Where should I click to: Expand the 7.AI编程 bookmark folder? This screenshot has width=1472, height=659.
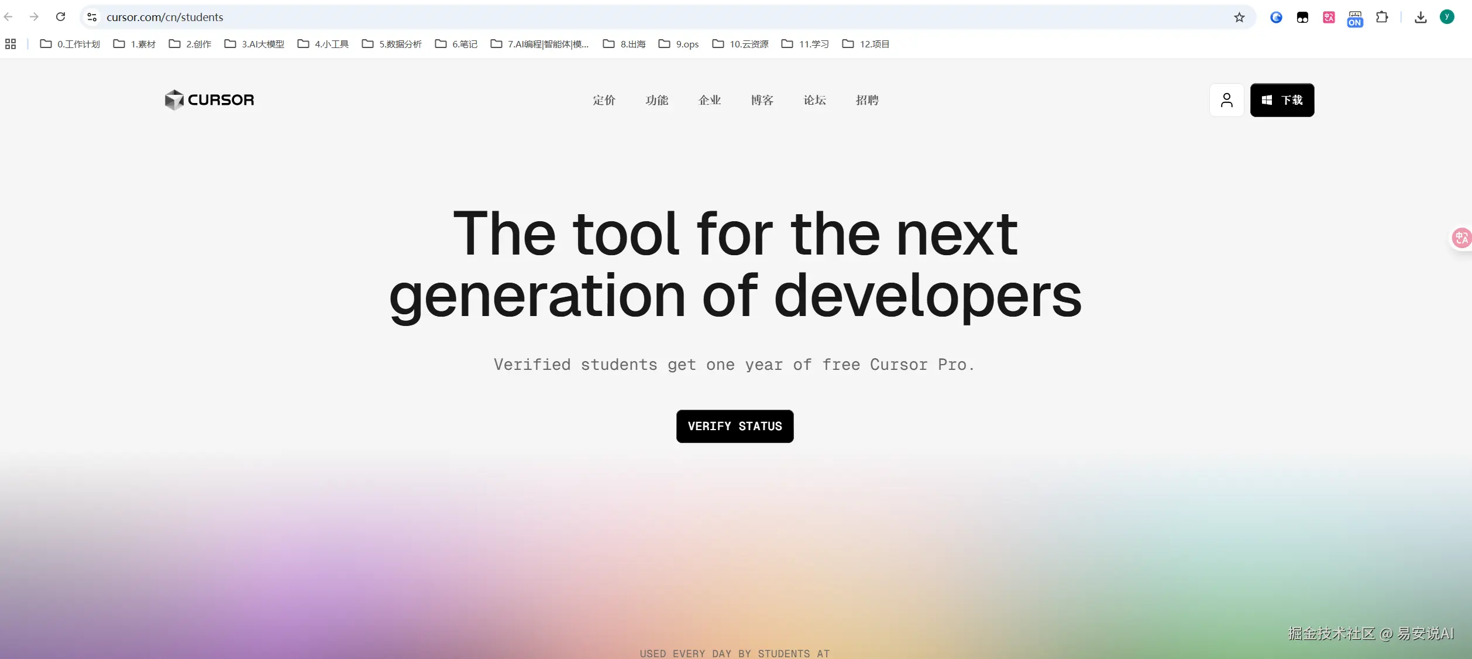[539, 44]
